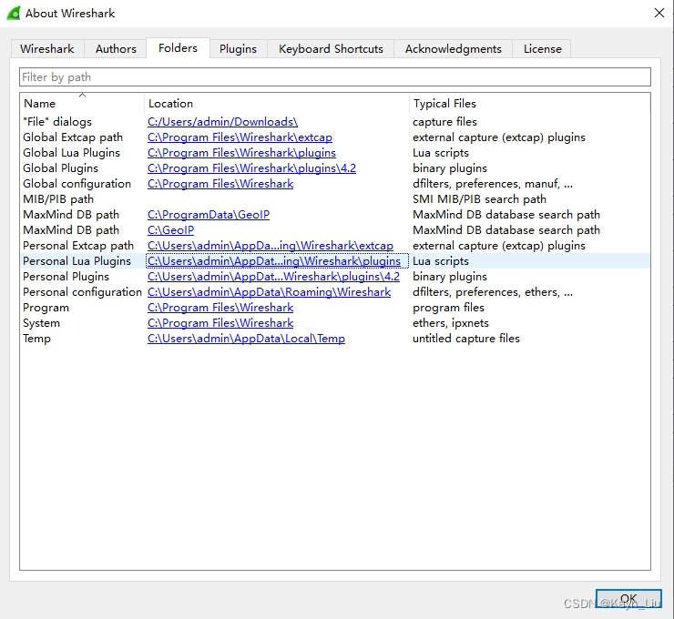The height and width of the screenshot is (619, 674).
Task: Go to the Keyboard Shortcuts tab
Action: pos(331,48)
